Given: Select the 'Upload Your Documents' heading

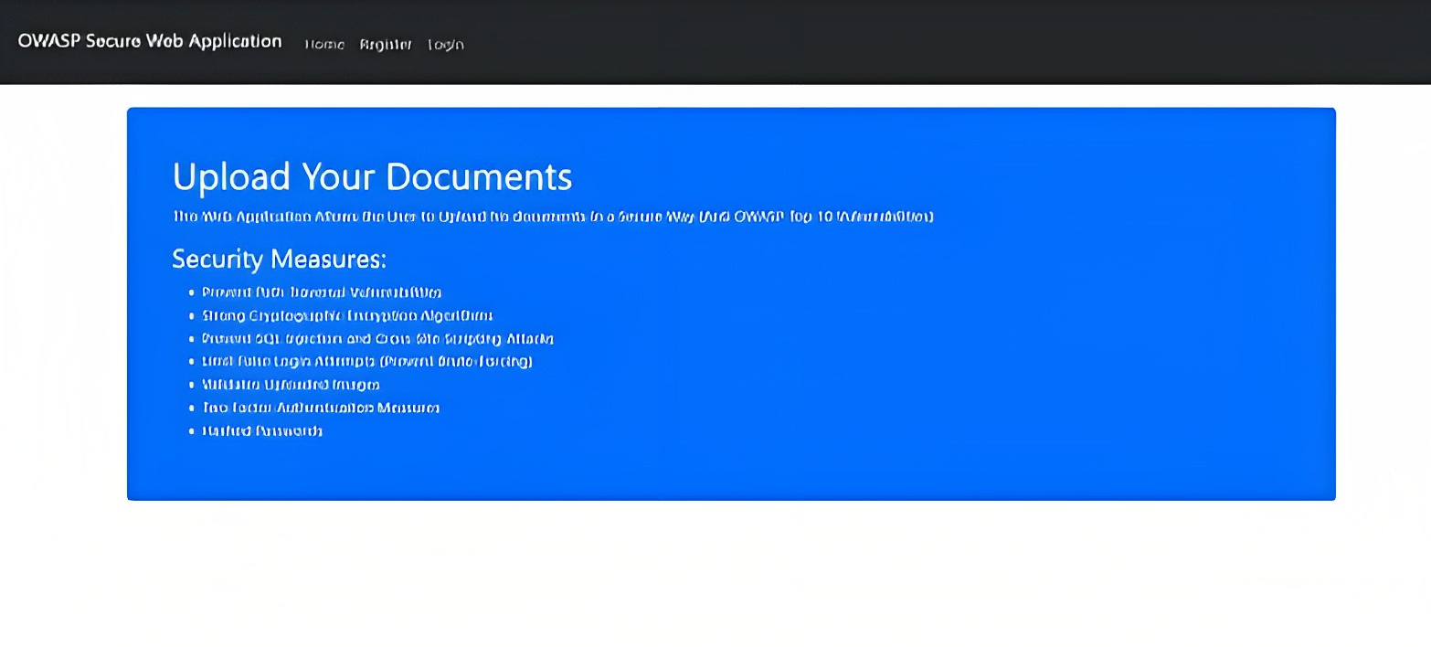Looking at the screenshot, I should (372, 176).
